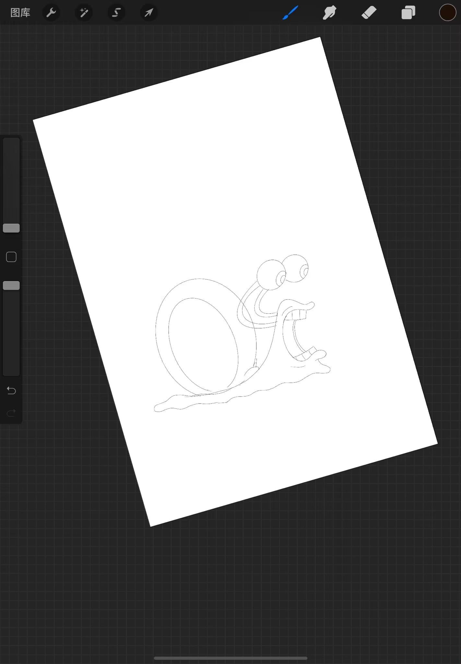Activate the Selection tool
The image size is (461, 664).
click(116, 13)
